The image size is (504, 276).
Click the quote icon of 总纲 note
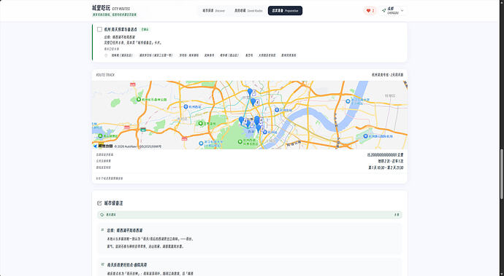102,230
